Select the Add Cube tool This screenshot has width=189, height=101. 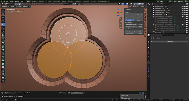point(3,39)
